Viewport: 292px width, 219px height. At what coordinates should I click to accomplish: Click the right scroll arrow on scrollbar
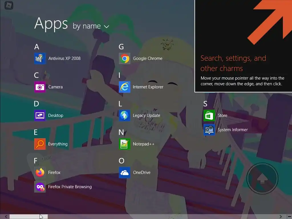pos(281,217)
